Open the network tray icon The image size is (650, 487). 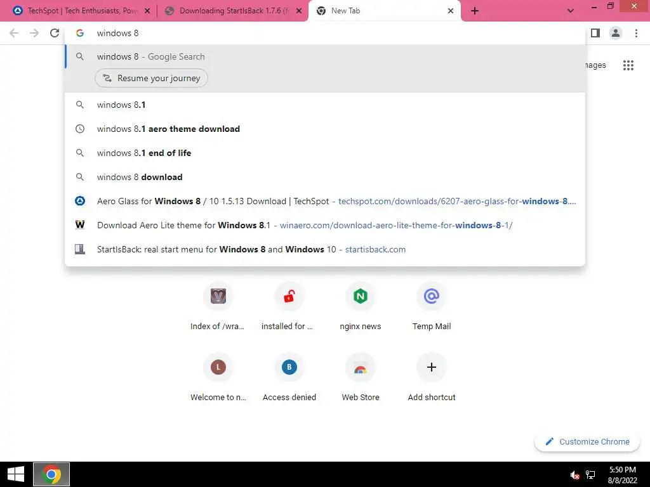pos(590,475)
